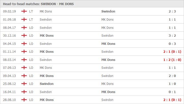Open the 2 : 3 score on 09.02.19
184x104 pixels.
click(172, 11)
